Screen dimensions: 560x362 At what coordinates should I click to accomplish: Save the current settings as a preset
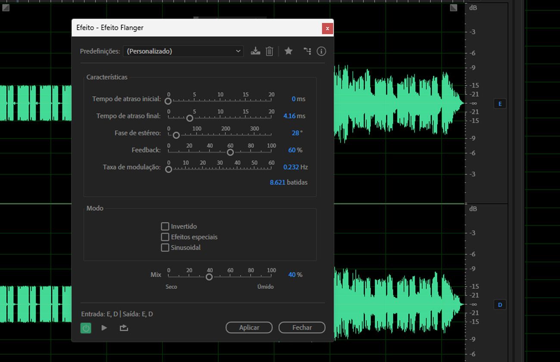pos(255,51)
